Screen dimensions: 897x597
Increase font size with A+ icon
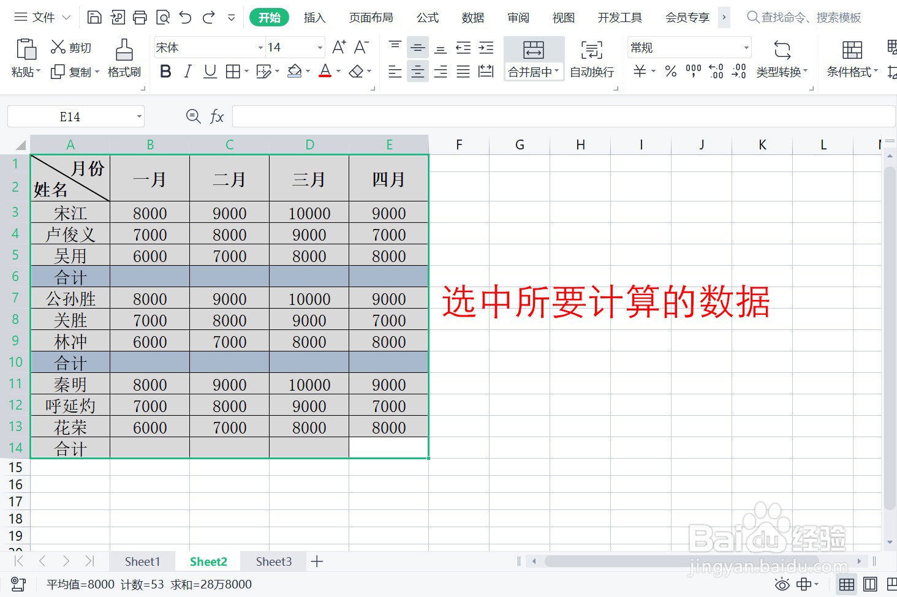click(x=339, y=47)
